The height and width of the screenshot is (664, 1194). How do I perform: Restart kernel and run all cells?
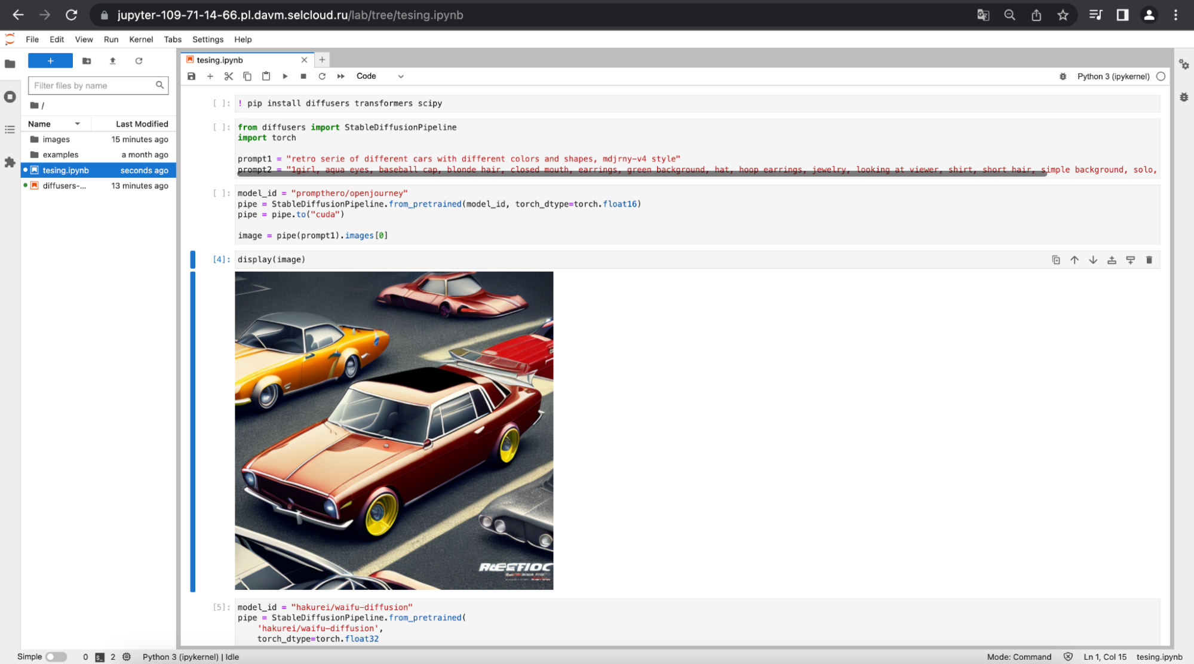[341, 76]
